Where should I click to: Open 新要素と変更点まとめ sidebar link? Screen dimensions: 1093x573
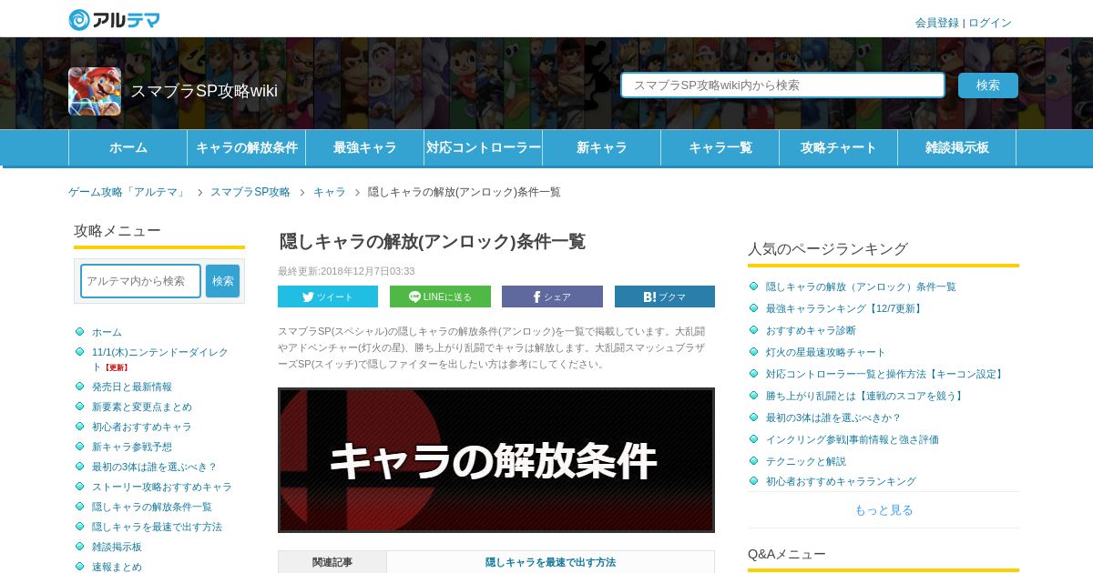click(x=142, y=407)
